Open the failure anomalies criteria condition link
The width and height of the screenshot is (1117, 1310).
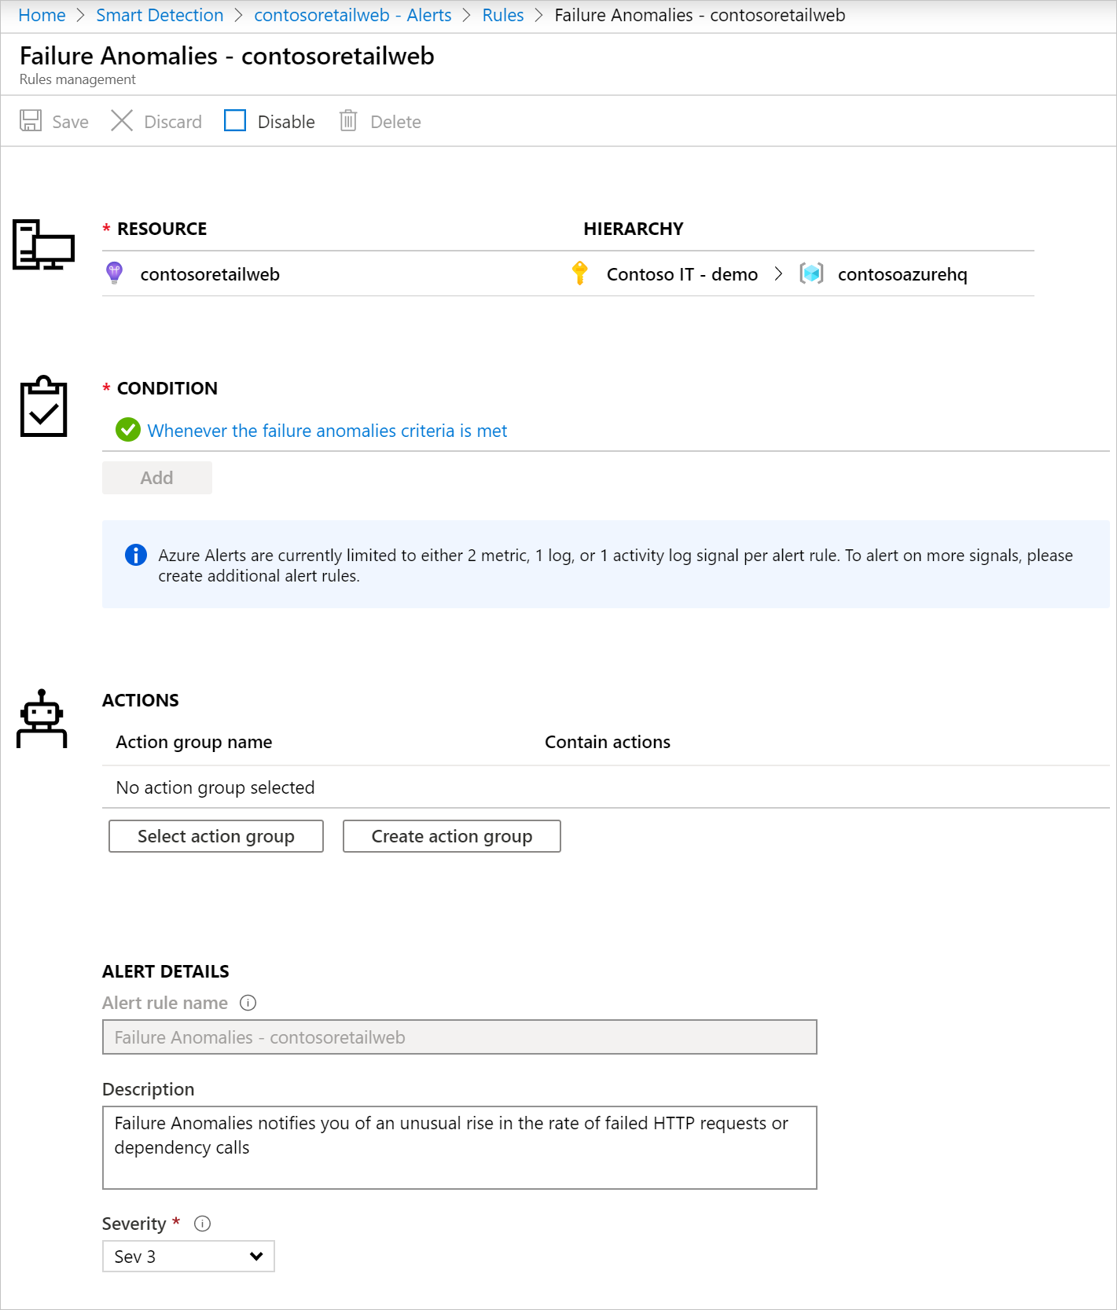tap(327, 431)
